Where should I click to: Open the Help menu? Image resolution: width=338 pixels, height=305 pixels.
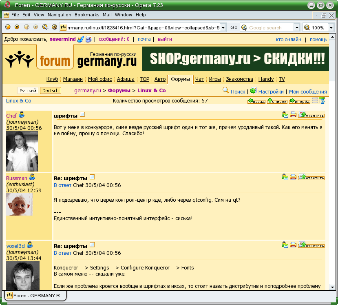[141, 15]
